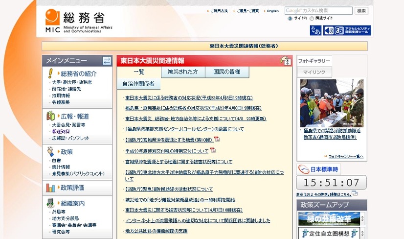This screenshot has height=239, width=404.
Task: Open 福島第一原発事故に係る総務省の対応状況 link
Action: pyautogui.click(x=194, y=108)
